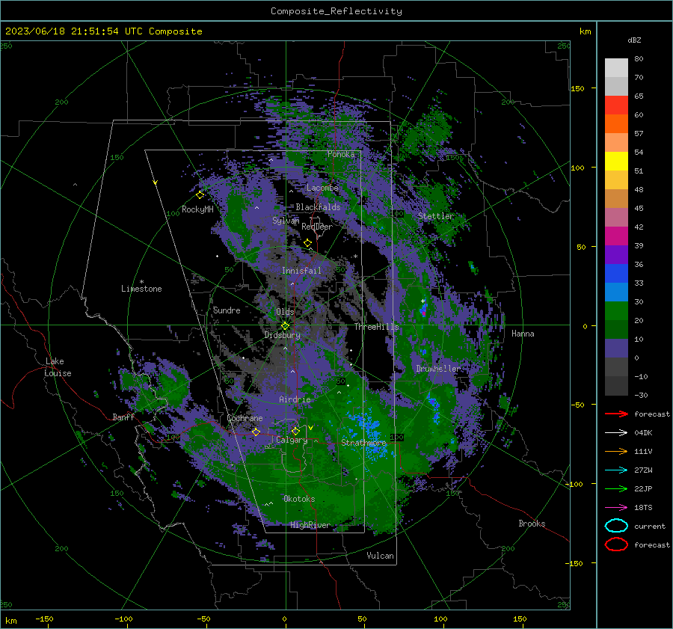The height and width of the screenshot is (629, 673).
Task: Click the orange swatch between 60 and 57 dBZ
Action: (x=616, y=124)
